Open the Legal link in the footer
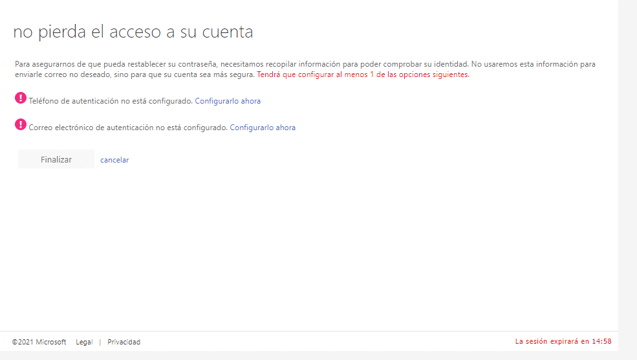The height and width of the screenshot is (360, 637). (x=84, y=342)
